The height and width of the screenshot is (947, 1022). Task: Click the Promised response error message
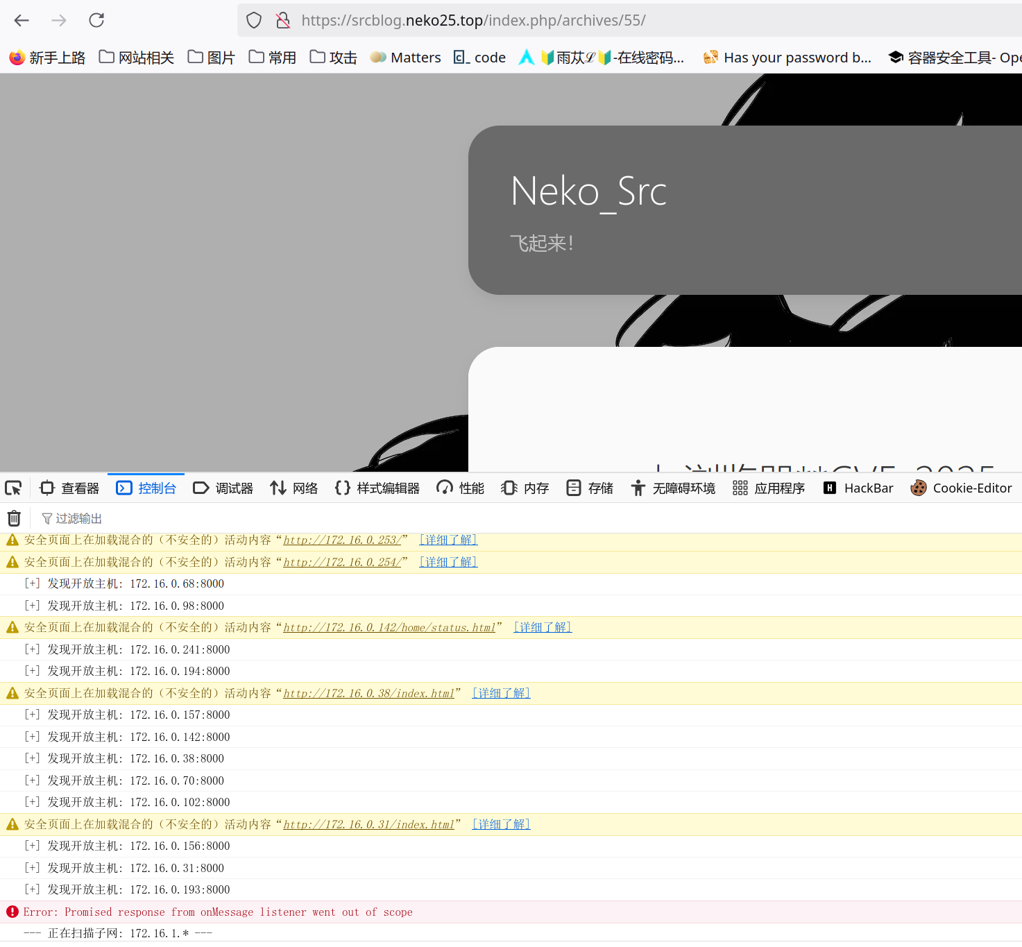tap(218, 912)
